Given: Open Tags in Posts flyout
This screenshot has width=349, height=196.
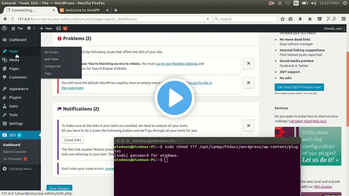Looking at the screenshot, I should [x=48, y=73].
